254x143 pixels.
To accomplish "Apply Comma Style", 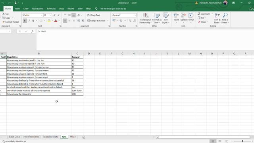I will point(125,21).
